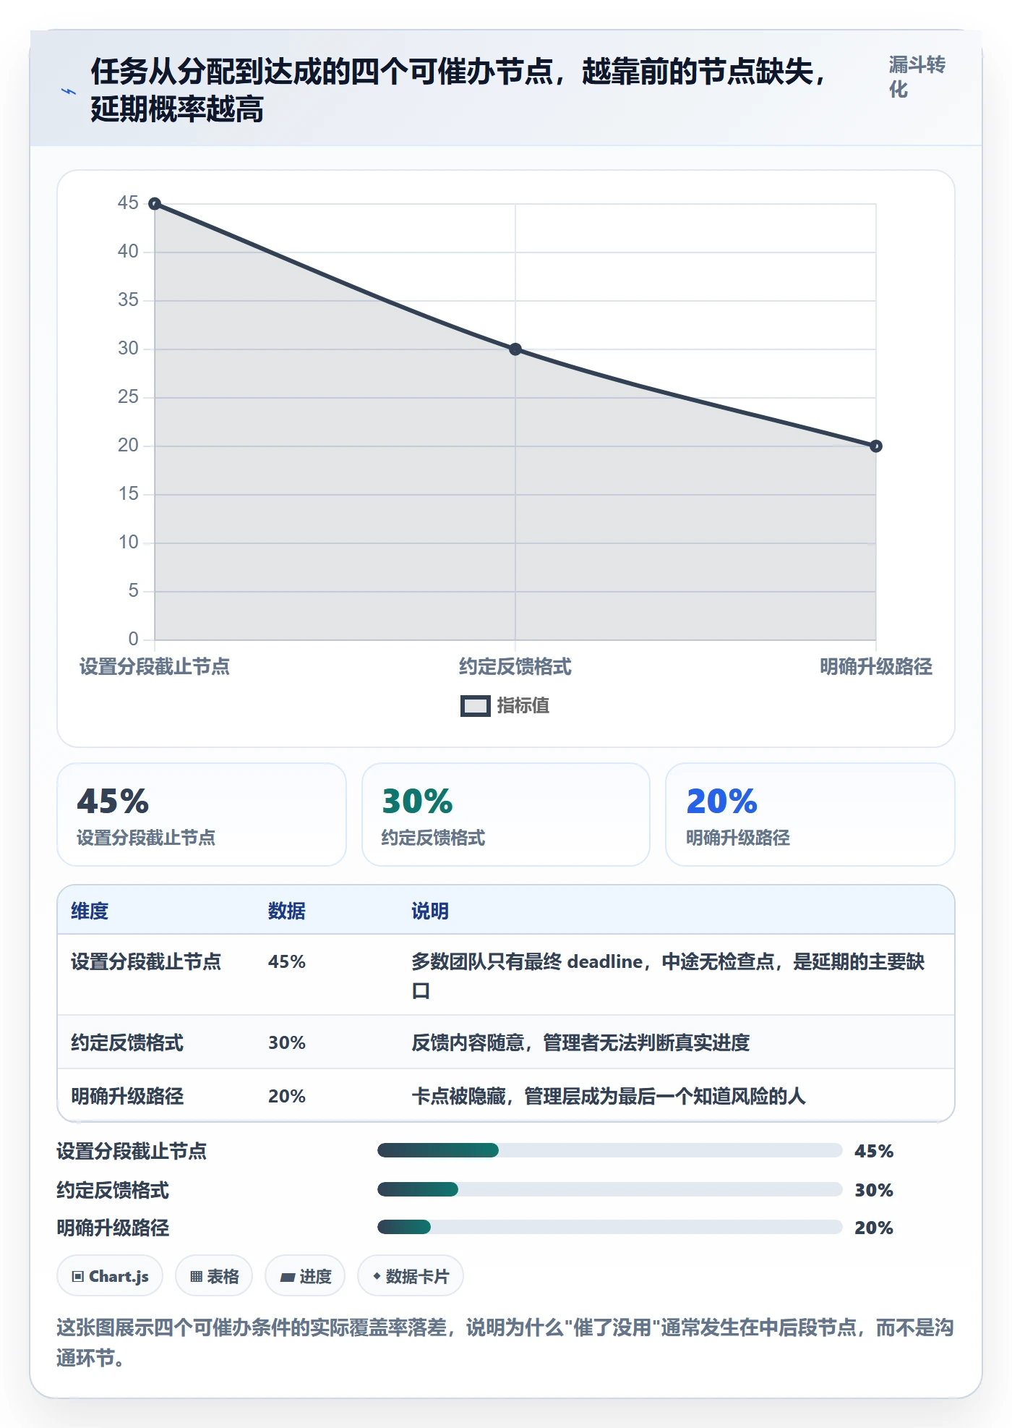Click footer caption starting with 这张图展示
Image resolution: width=1012 pixels, height=1428 pixels.
pos(505,1343)
